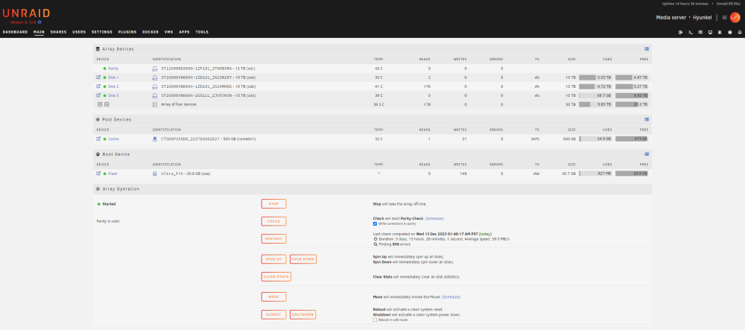Browse Disk 2 via its open-folder icon
The width and height of the screenshot is (745, 330).
pos(98,86)
